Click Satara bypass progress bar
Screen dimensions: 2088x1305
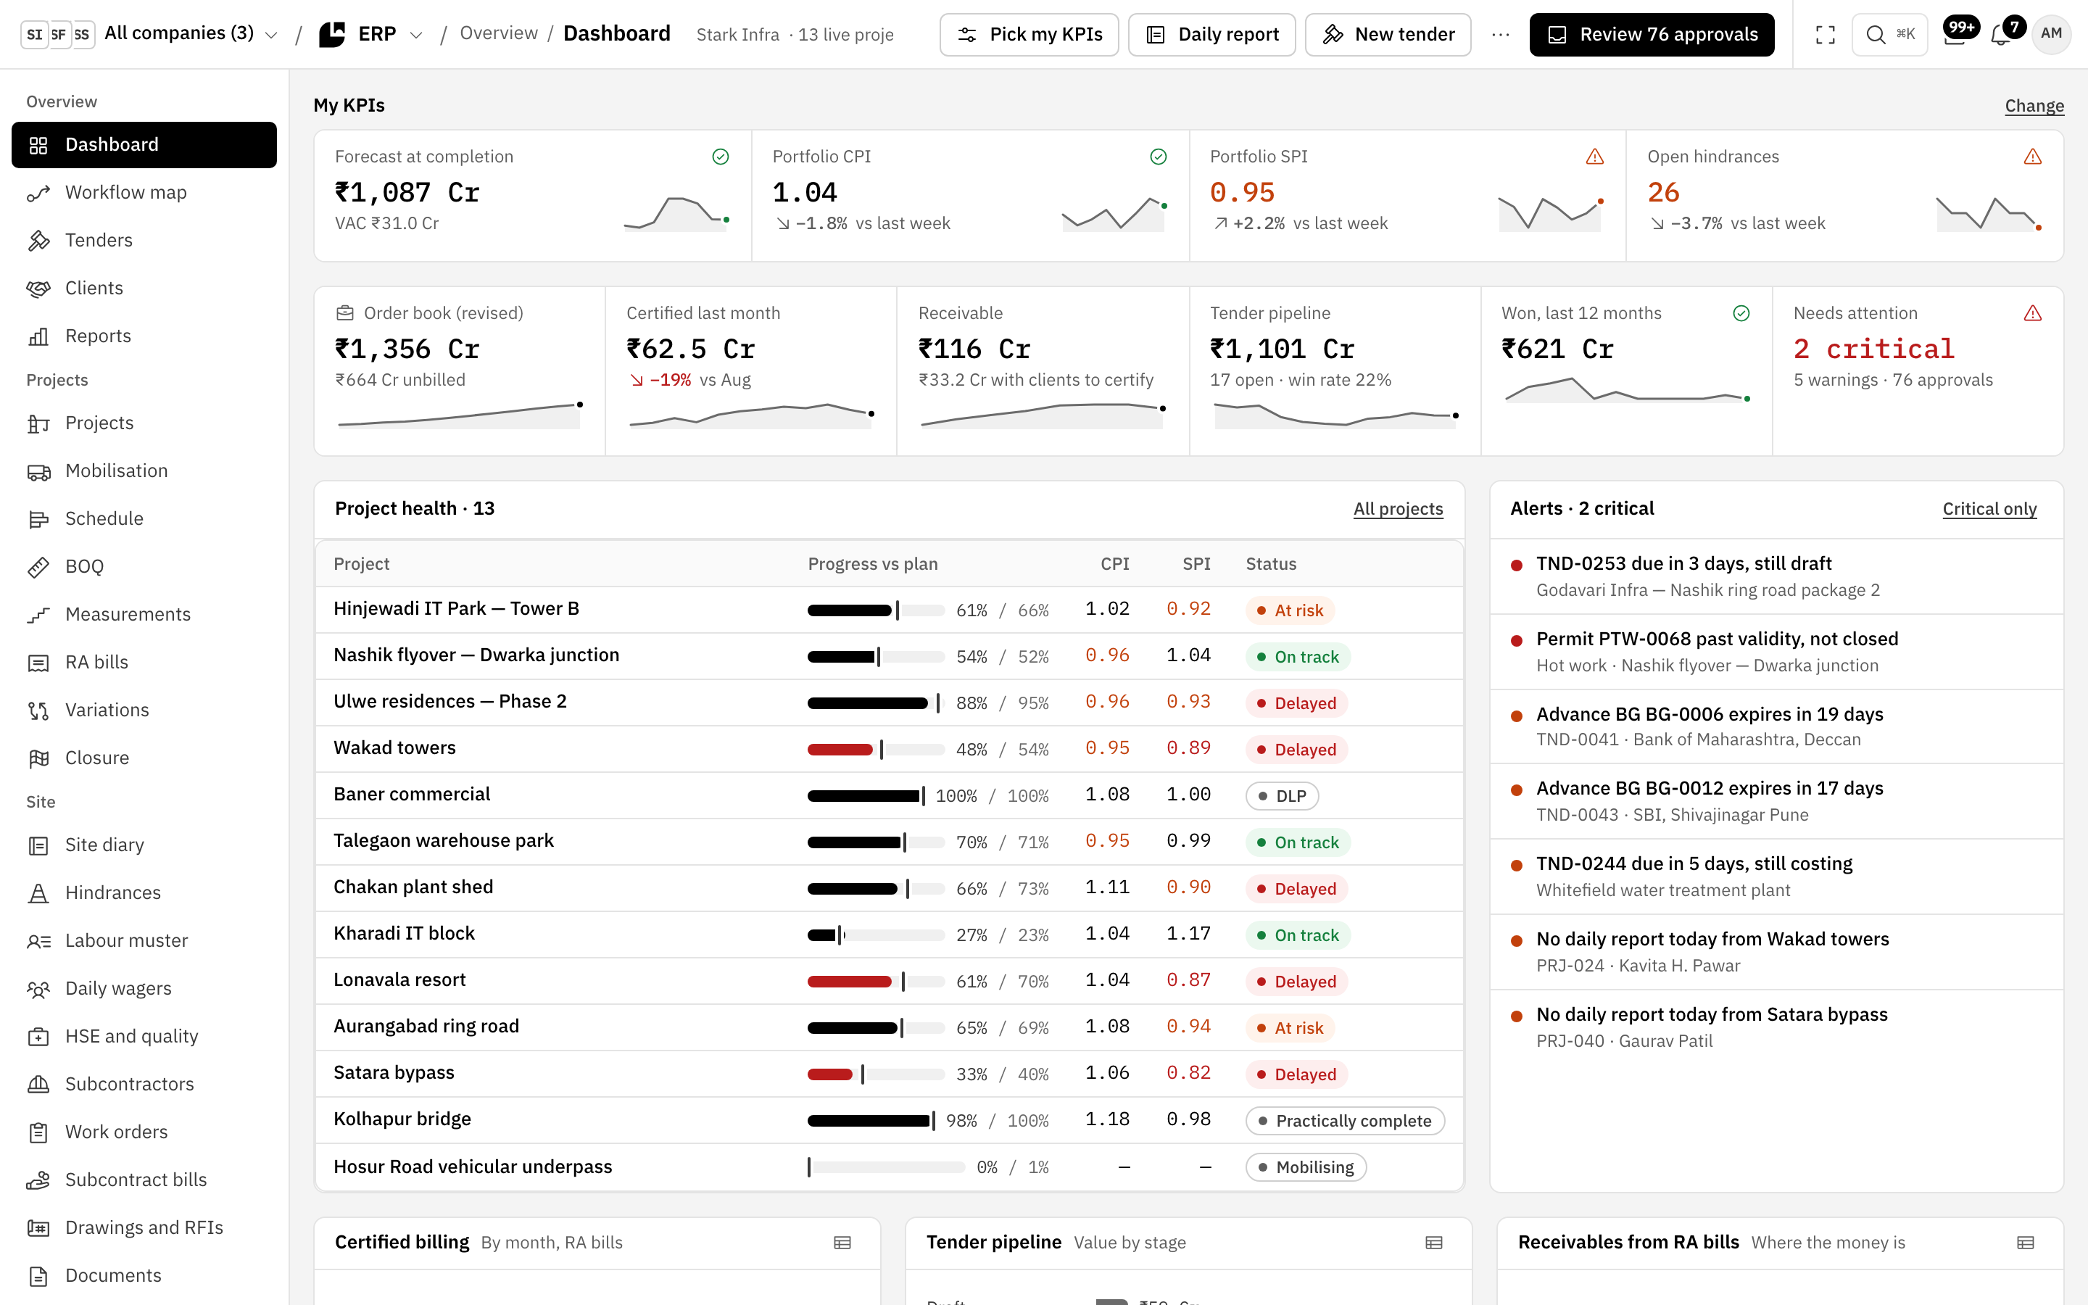876,1074
